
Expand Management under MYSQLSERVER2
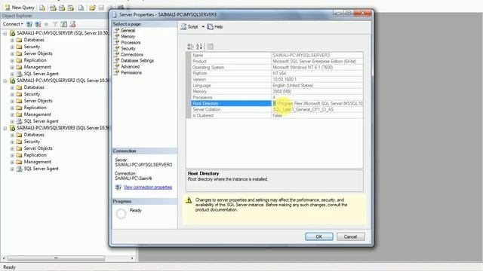12,114
